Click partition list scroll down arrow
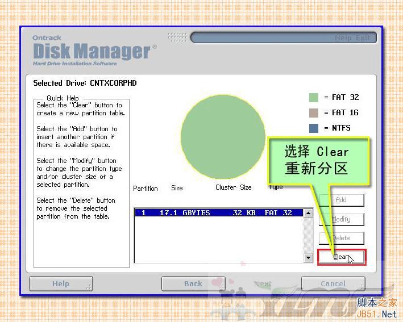This screenshot has width=403, height=322. click(309, 257)
